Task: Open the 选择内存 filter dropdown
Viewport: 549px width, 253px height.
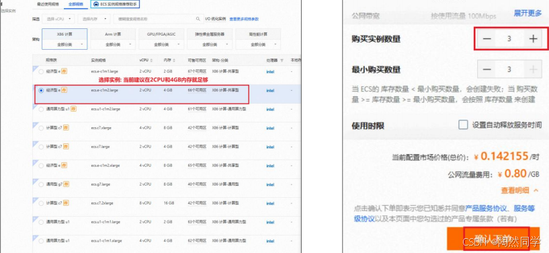Action: coord(94,19)
